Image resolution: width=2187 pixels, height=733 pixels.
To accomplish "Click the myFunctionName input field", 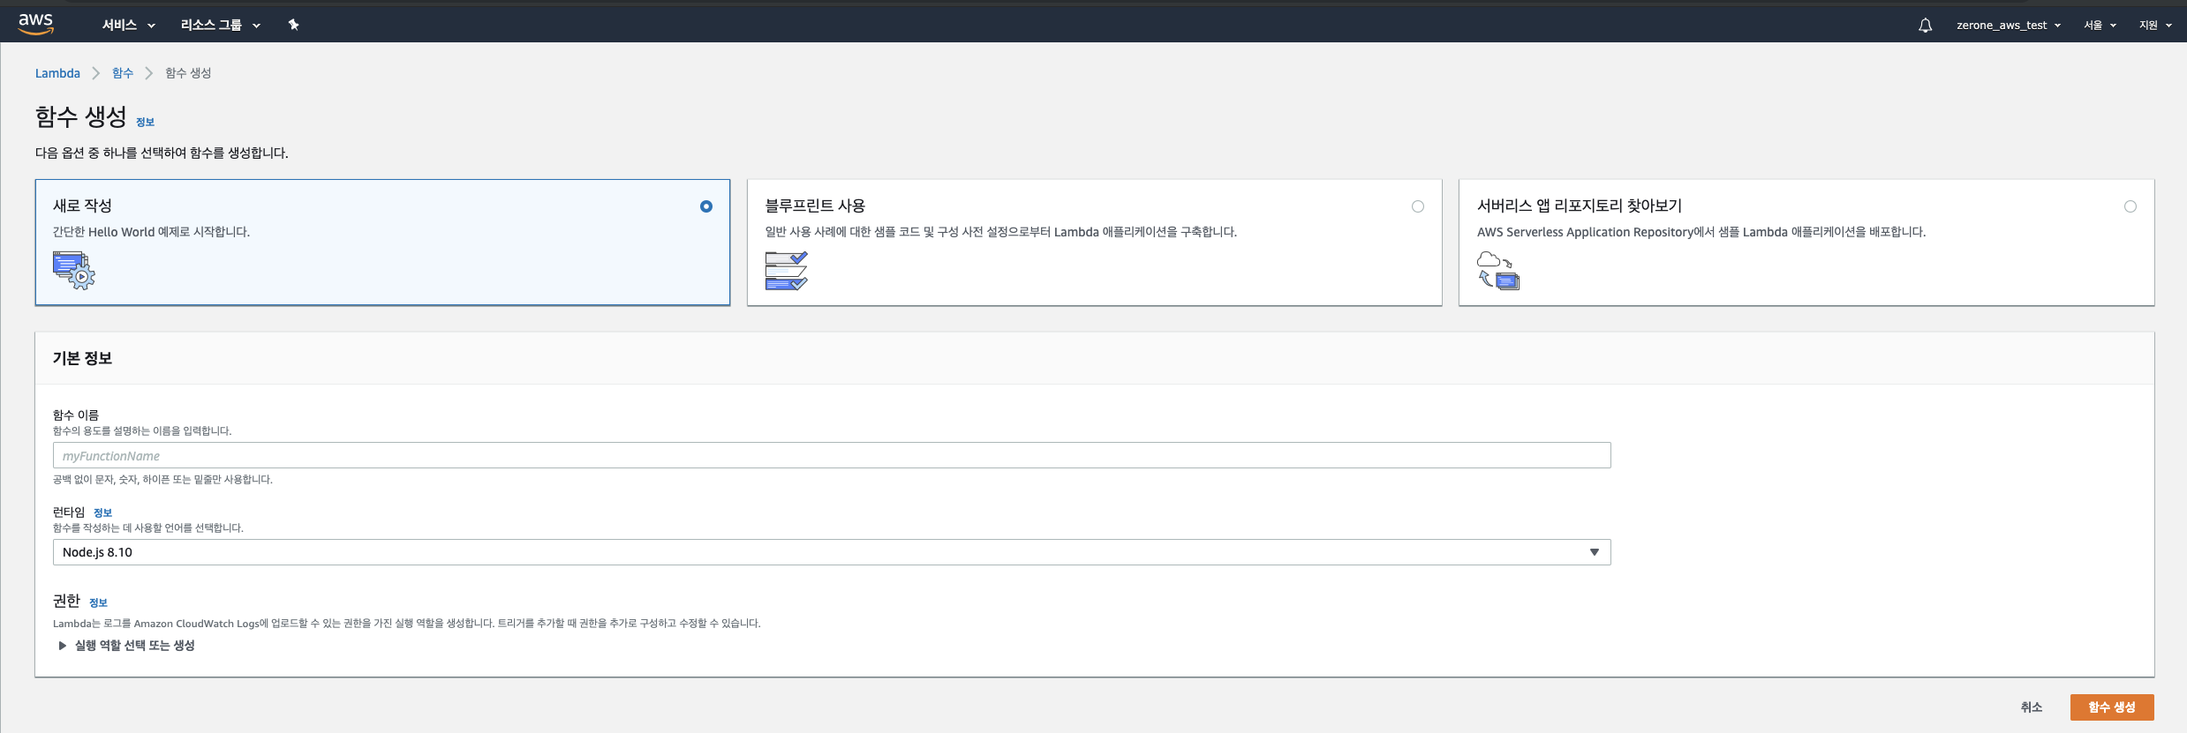I will pyautogui.click(x=832, y=455).
